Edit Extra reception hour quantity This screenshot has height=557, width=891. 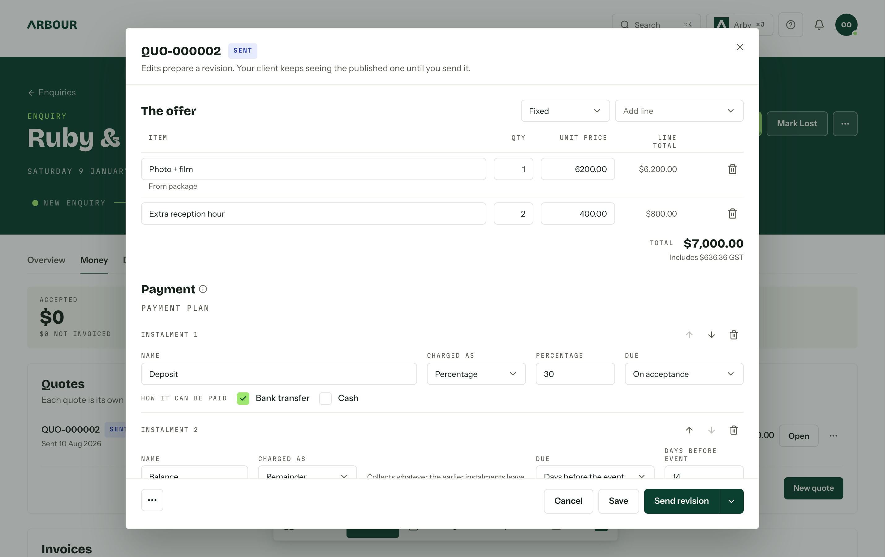click(513, 214)
